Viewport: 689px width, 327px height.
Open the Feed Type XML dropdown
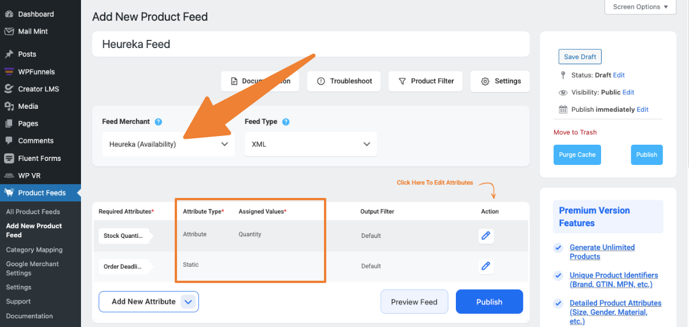point(311,144)
